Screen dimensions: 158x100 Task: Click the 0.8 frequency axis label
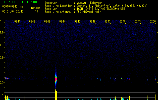[2, 70]
